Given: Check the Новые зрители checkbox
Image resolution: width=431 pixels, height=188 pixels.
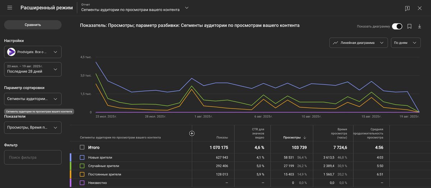Looking at the screenshot, I should pos(82,157).
